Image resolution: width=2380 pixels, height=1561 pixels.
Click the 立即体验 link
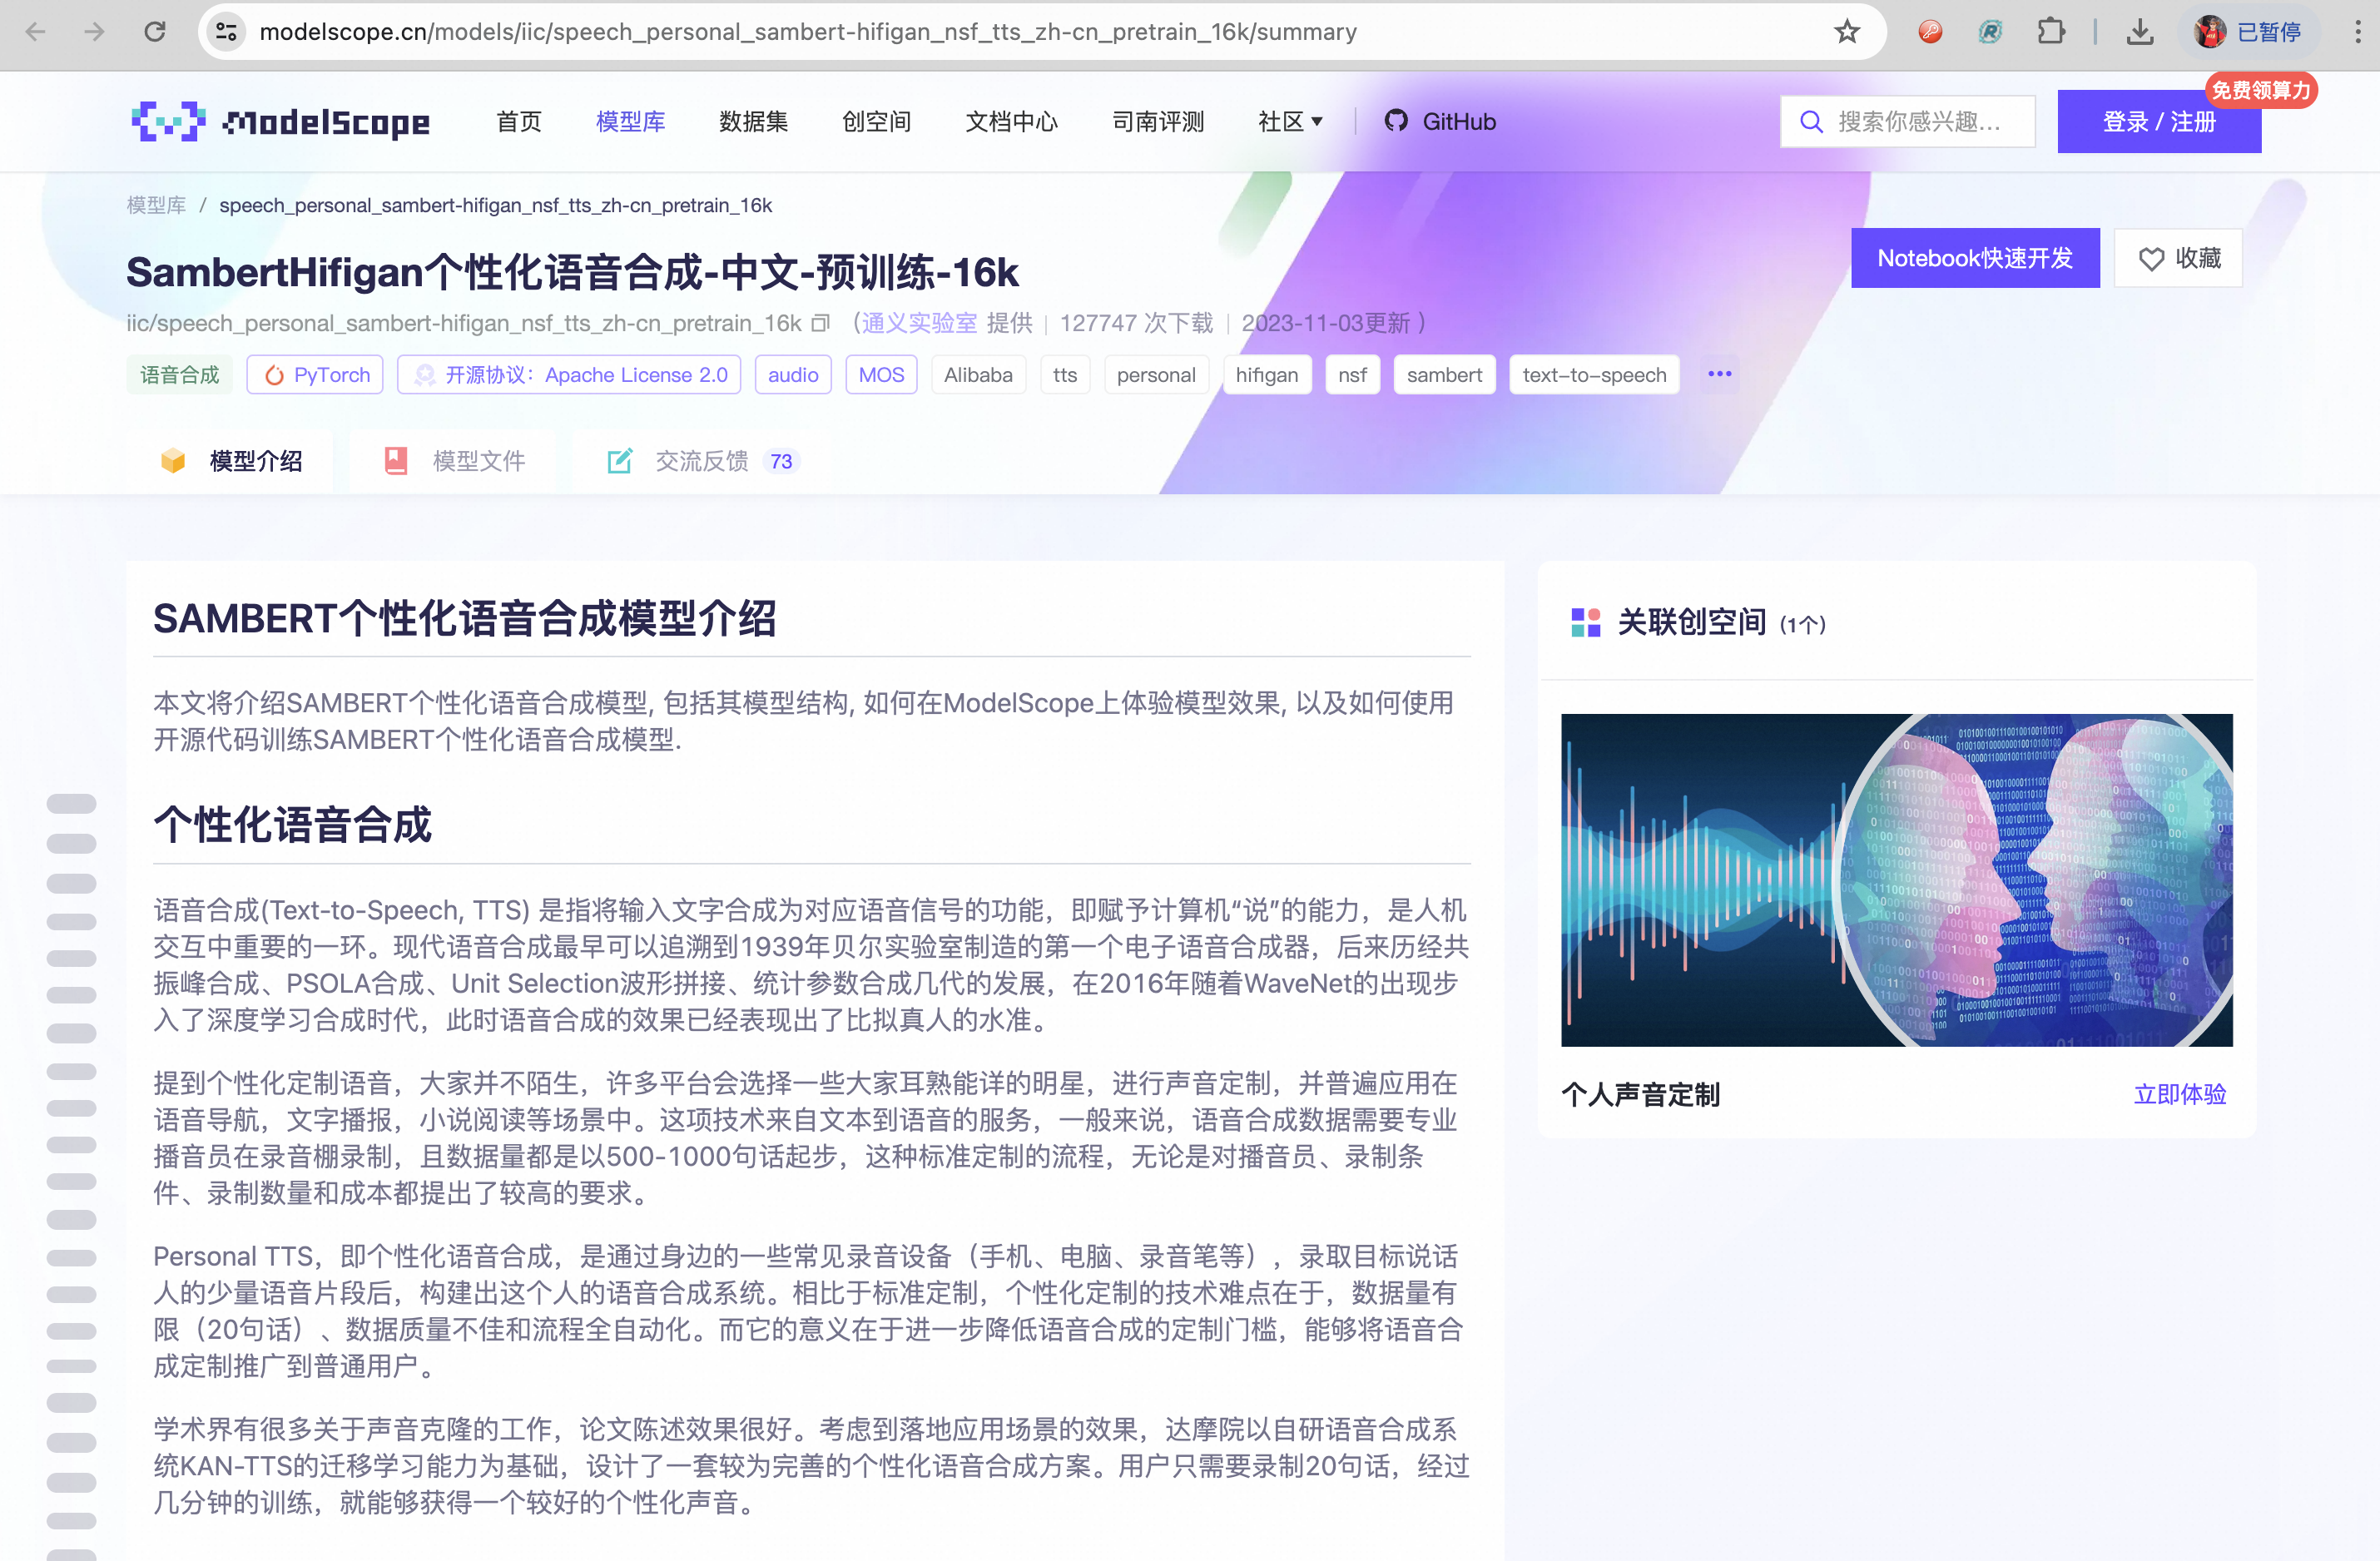point(2179,1094)
